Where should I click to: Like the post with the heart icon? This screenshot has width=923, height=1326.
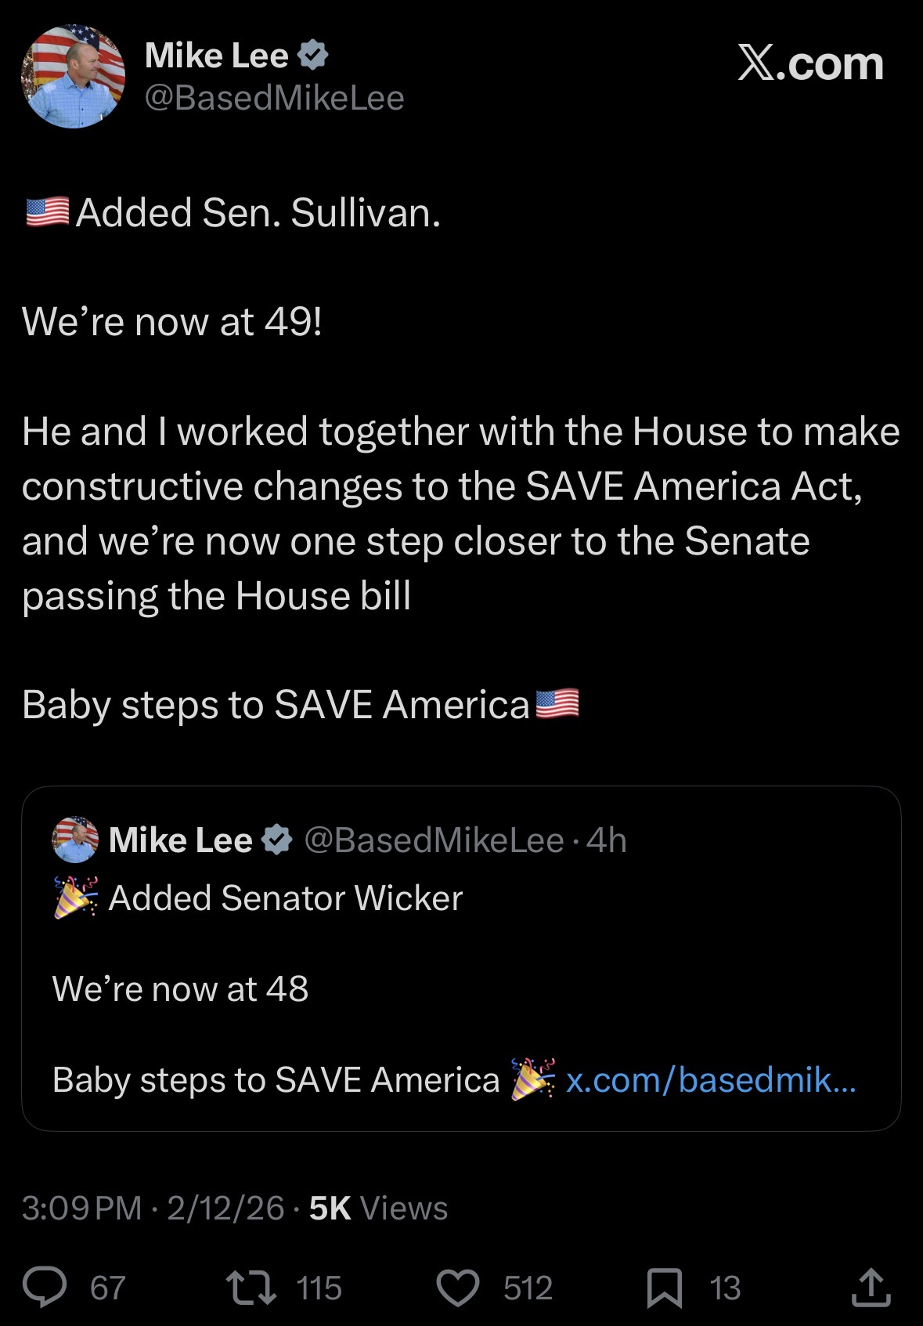pos(458,1288)
